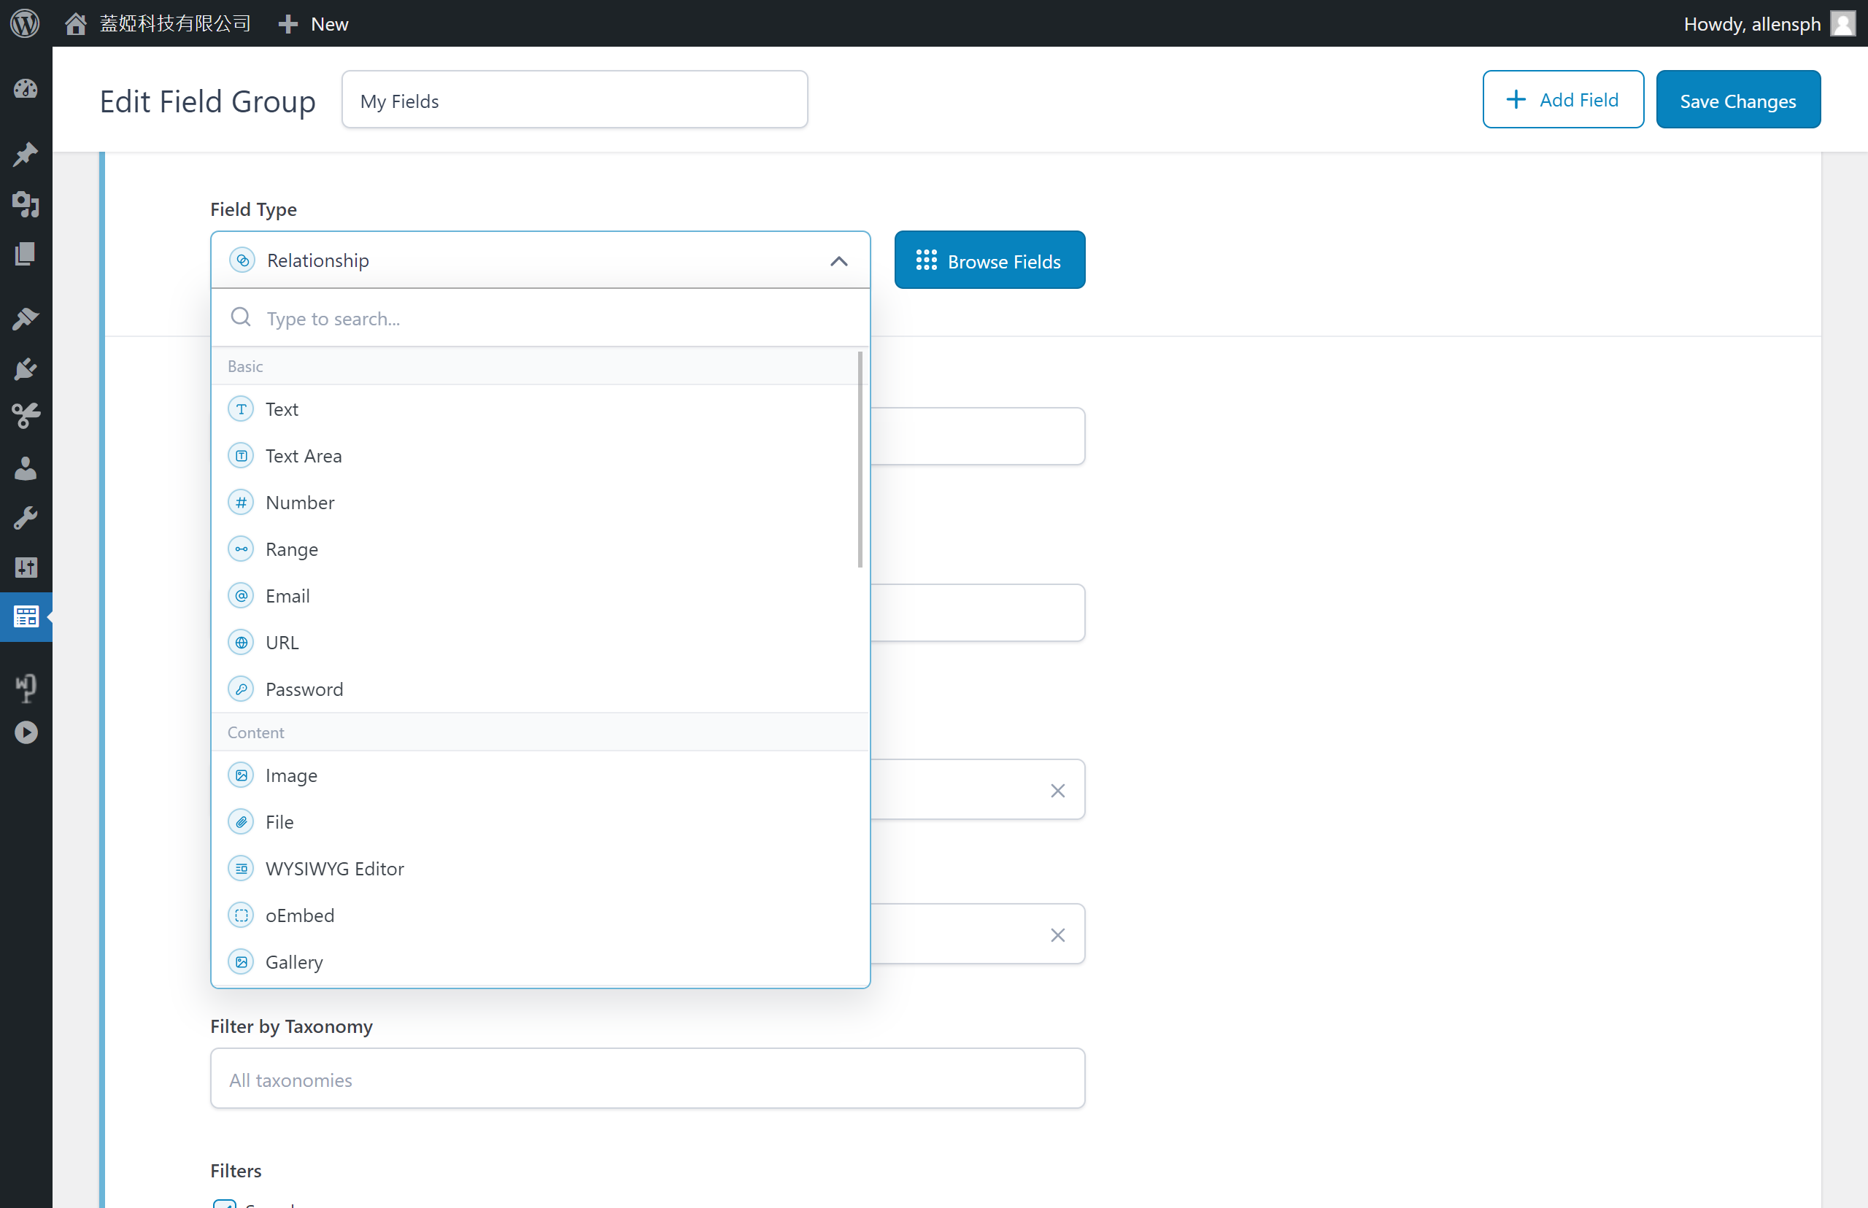The image size is (1868, 1208).
Task: Clear the upper select field with X
Action: [x=1057, y=791]
